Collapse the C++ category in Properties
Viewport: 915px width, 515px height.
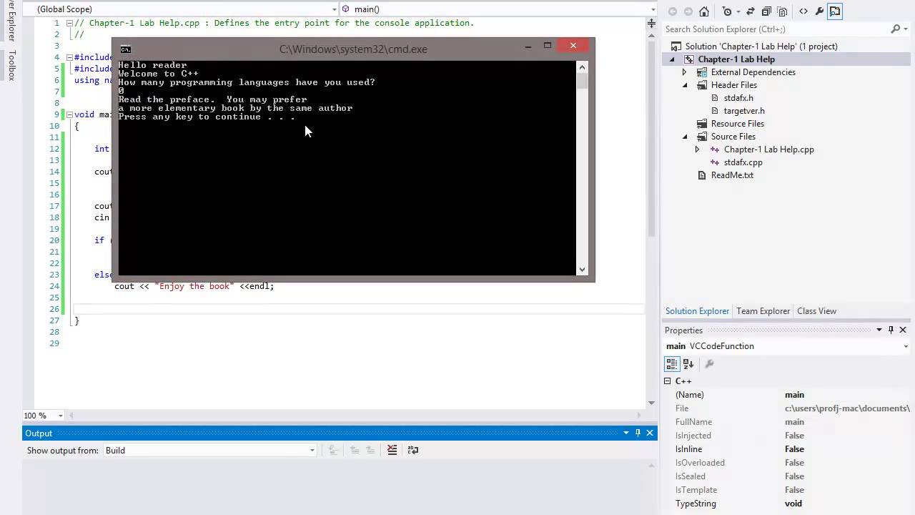tap(668, 381)
